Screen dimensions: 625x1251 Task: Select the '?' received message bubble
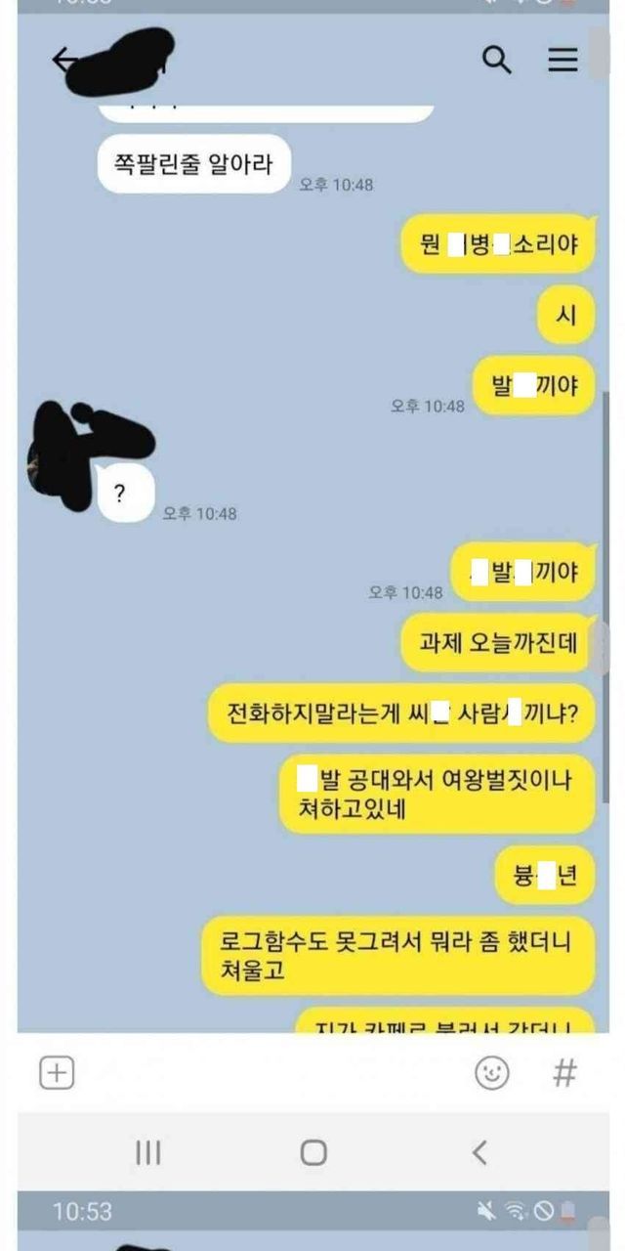(x=125, y=493)
